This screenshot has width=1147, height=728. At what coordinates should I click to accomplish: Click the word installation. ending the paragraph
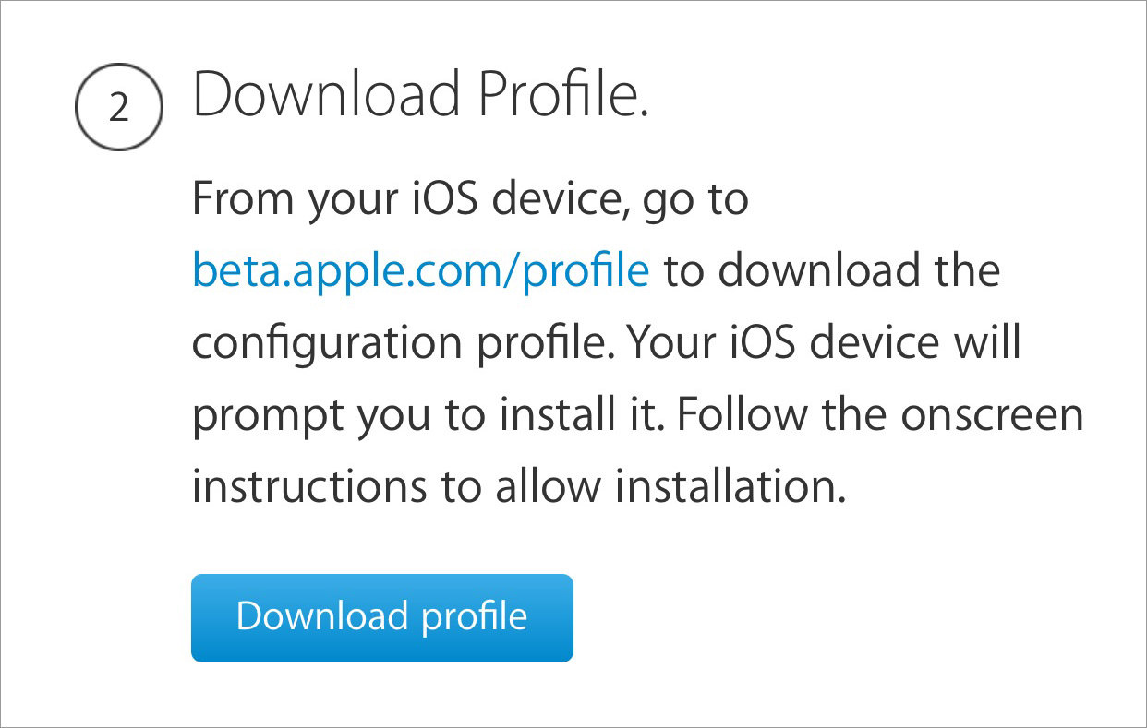point(730,486)
